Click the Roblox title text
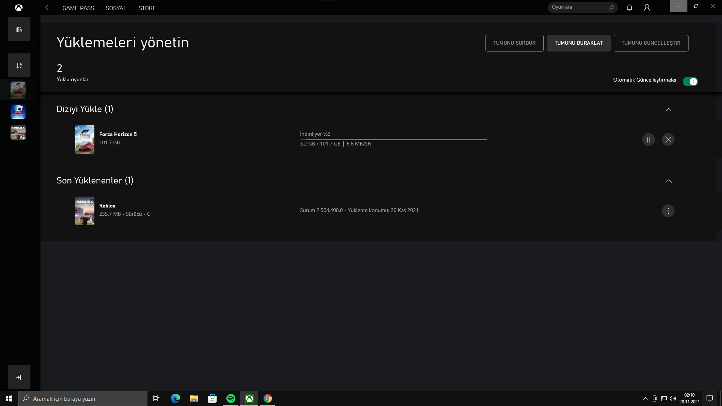Screen dimensions: 722x406 tap(107, 206)
